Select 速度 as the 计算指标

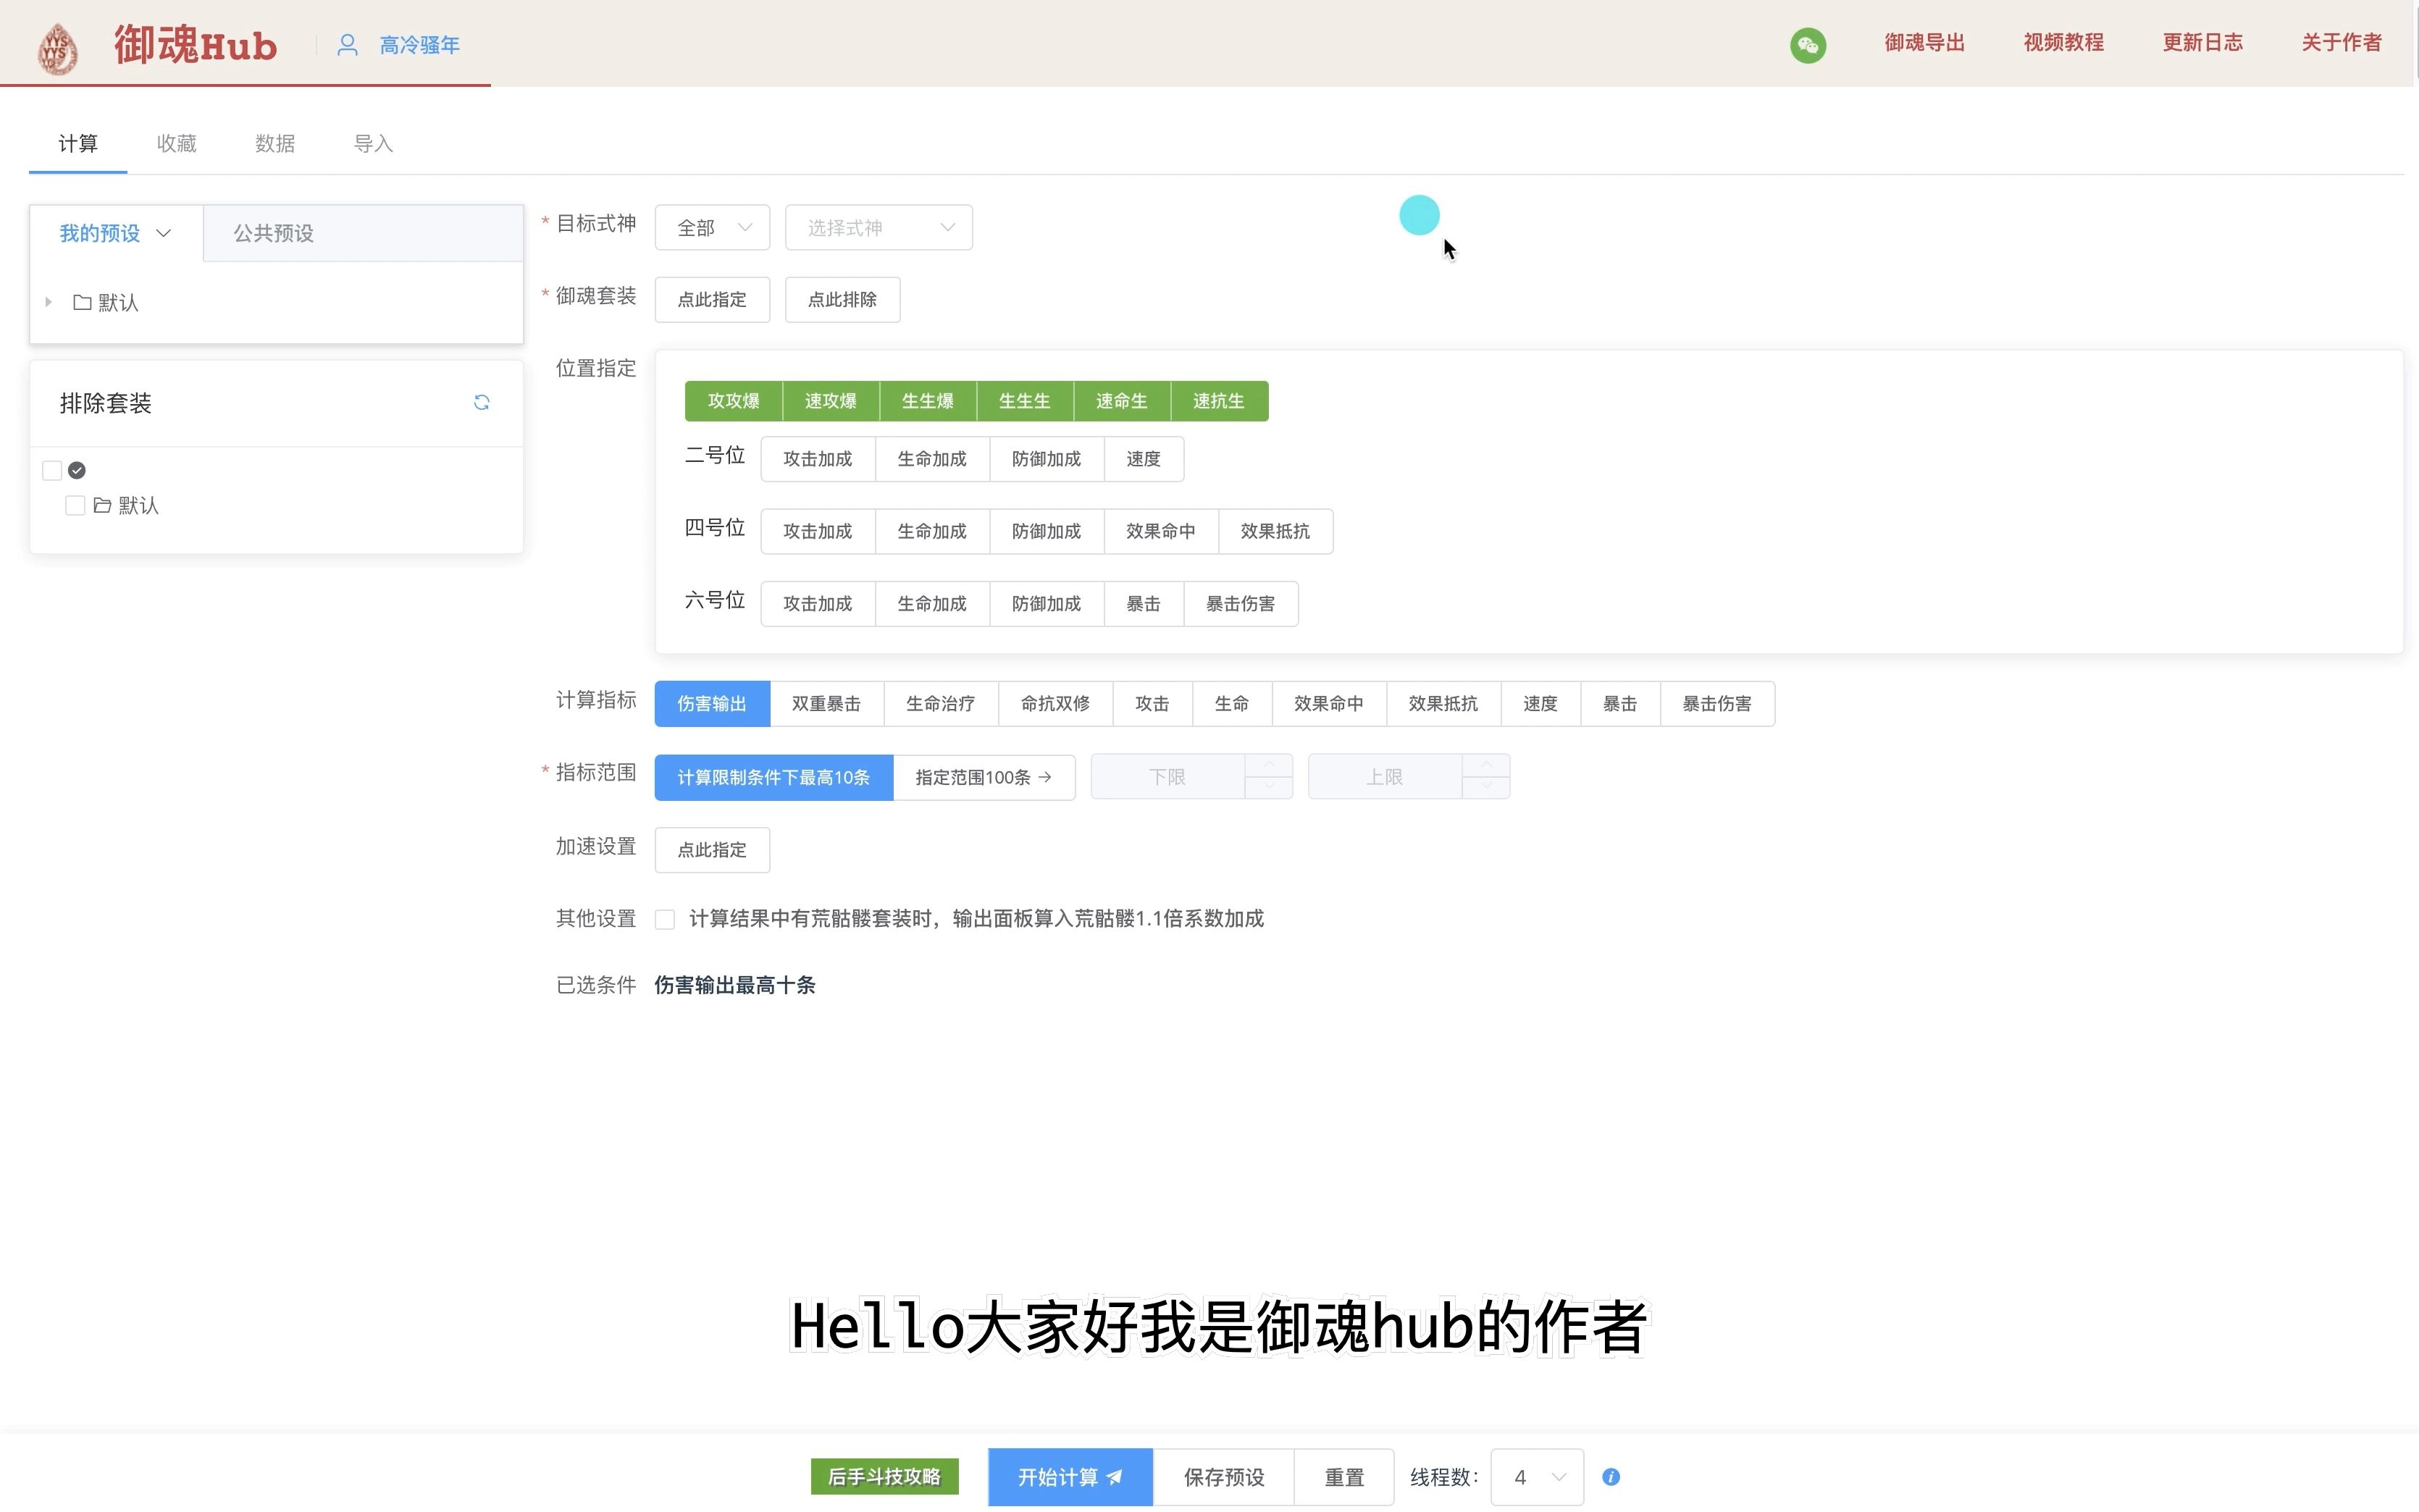pyautogui.click(x=1540, y=704)
